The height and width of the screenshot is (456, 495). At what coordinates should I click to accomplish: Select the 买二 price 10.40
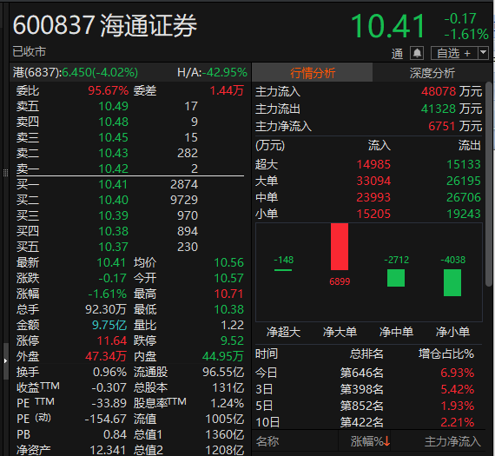[114, 200]
